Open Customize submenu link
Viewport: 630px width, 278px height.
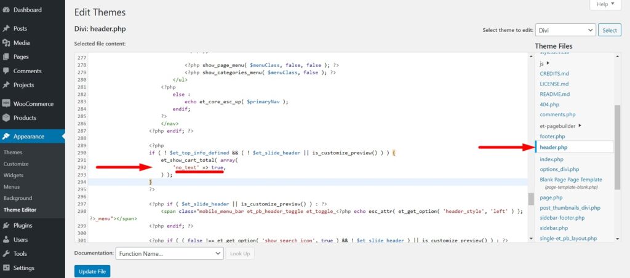pyautogui.click(x=16, y=164)
